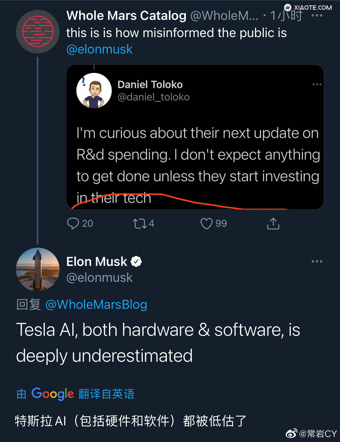Click the reply icon with 20 comments
Viewport: 340px width, 442px height.
coord(73,223)
